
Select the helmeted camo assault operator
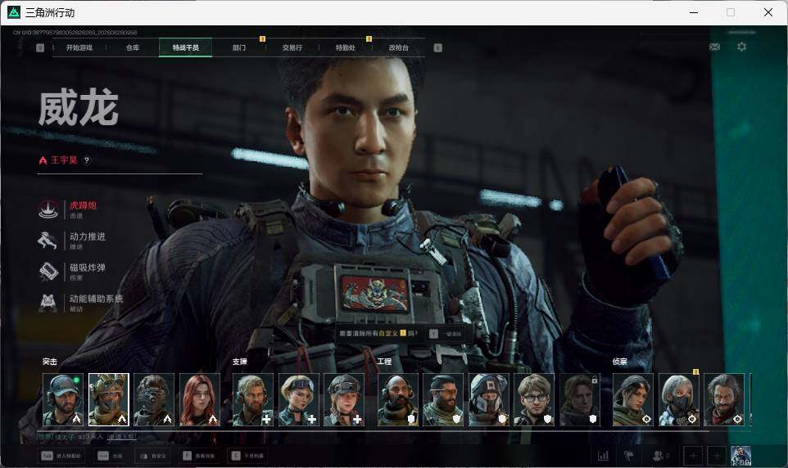[x=109, y=400]
